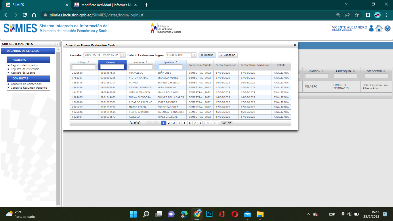The height and width of the screenshot is (221, 393).
Task: Collapse the SUB-SISTEMAS-MIES sidebar panel
Action: 58,44
